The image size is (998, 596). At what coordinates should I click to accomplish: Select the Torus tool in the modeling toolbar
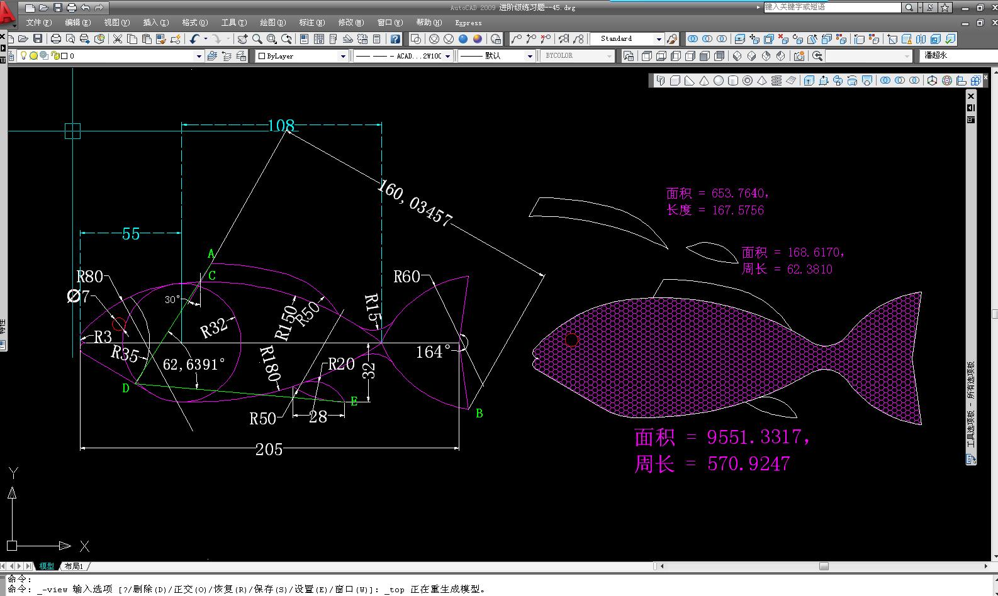pos(748,80)
